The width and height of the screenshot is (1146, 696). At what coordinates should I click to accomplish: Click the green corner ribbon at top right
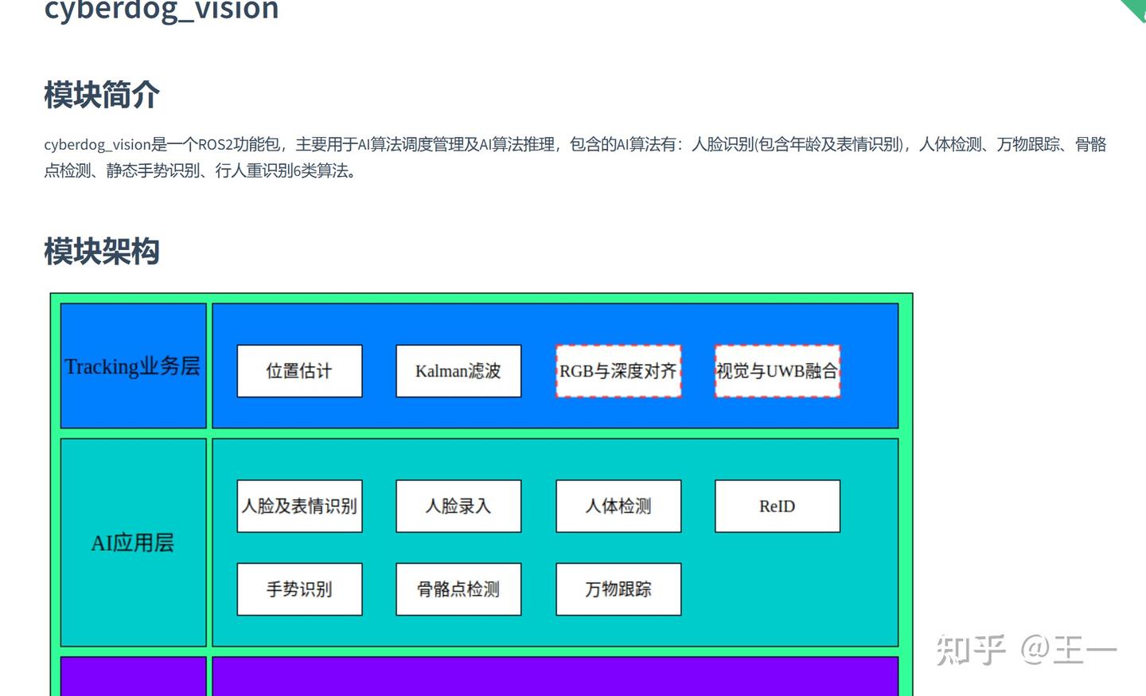click(x=1136, y=8)
